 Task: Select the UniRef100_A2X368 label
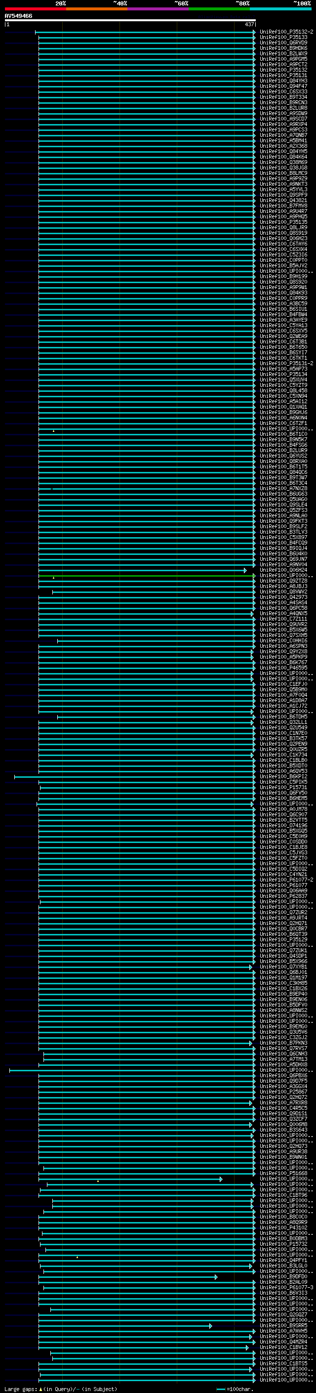point(283,146)
